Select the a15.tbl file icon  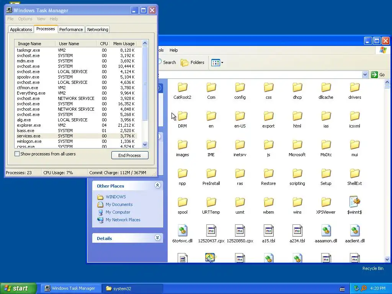coord(268,230)
